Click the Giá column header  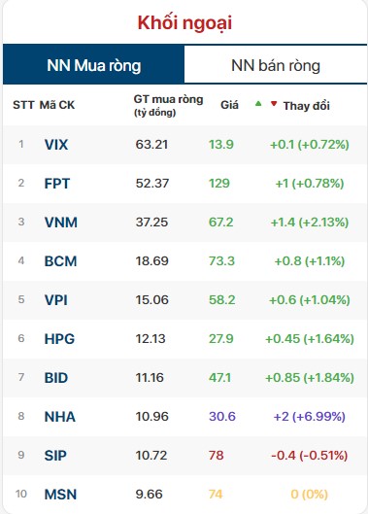click(229, 105)
